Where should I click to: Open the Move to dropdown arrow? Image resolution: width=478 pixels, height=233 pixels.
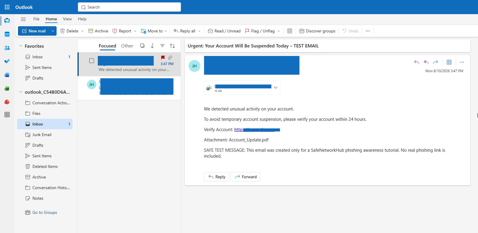pyautogui.click(x=166, y=31)
